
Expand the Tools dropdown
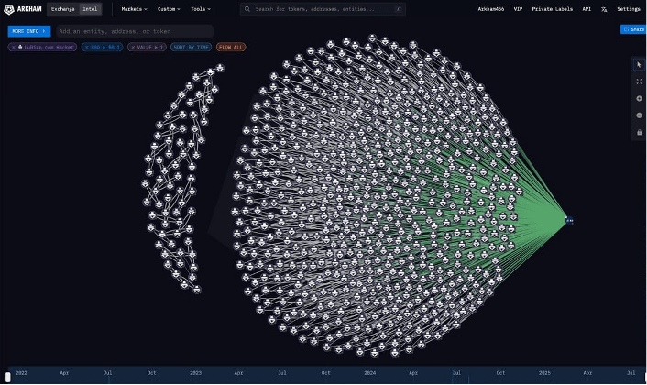(200, 8)
